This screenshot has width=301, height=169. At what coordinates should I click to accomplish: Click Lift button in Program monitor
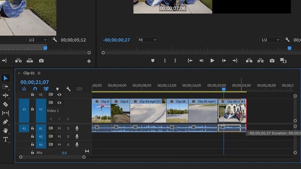click(249, 61)
